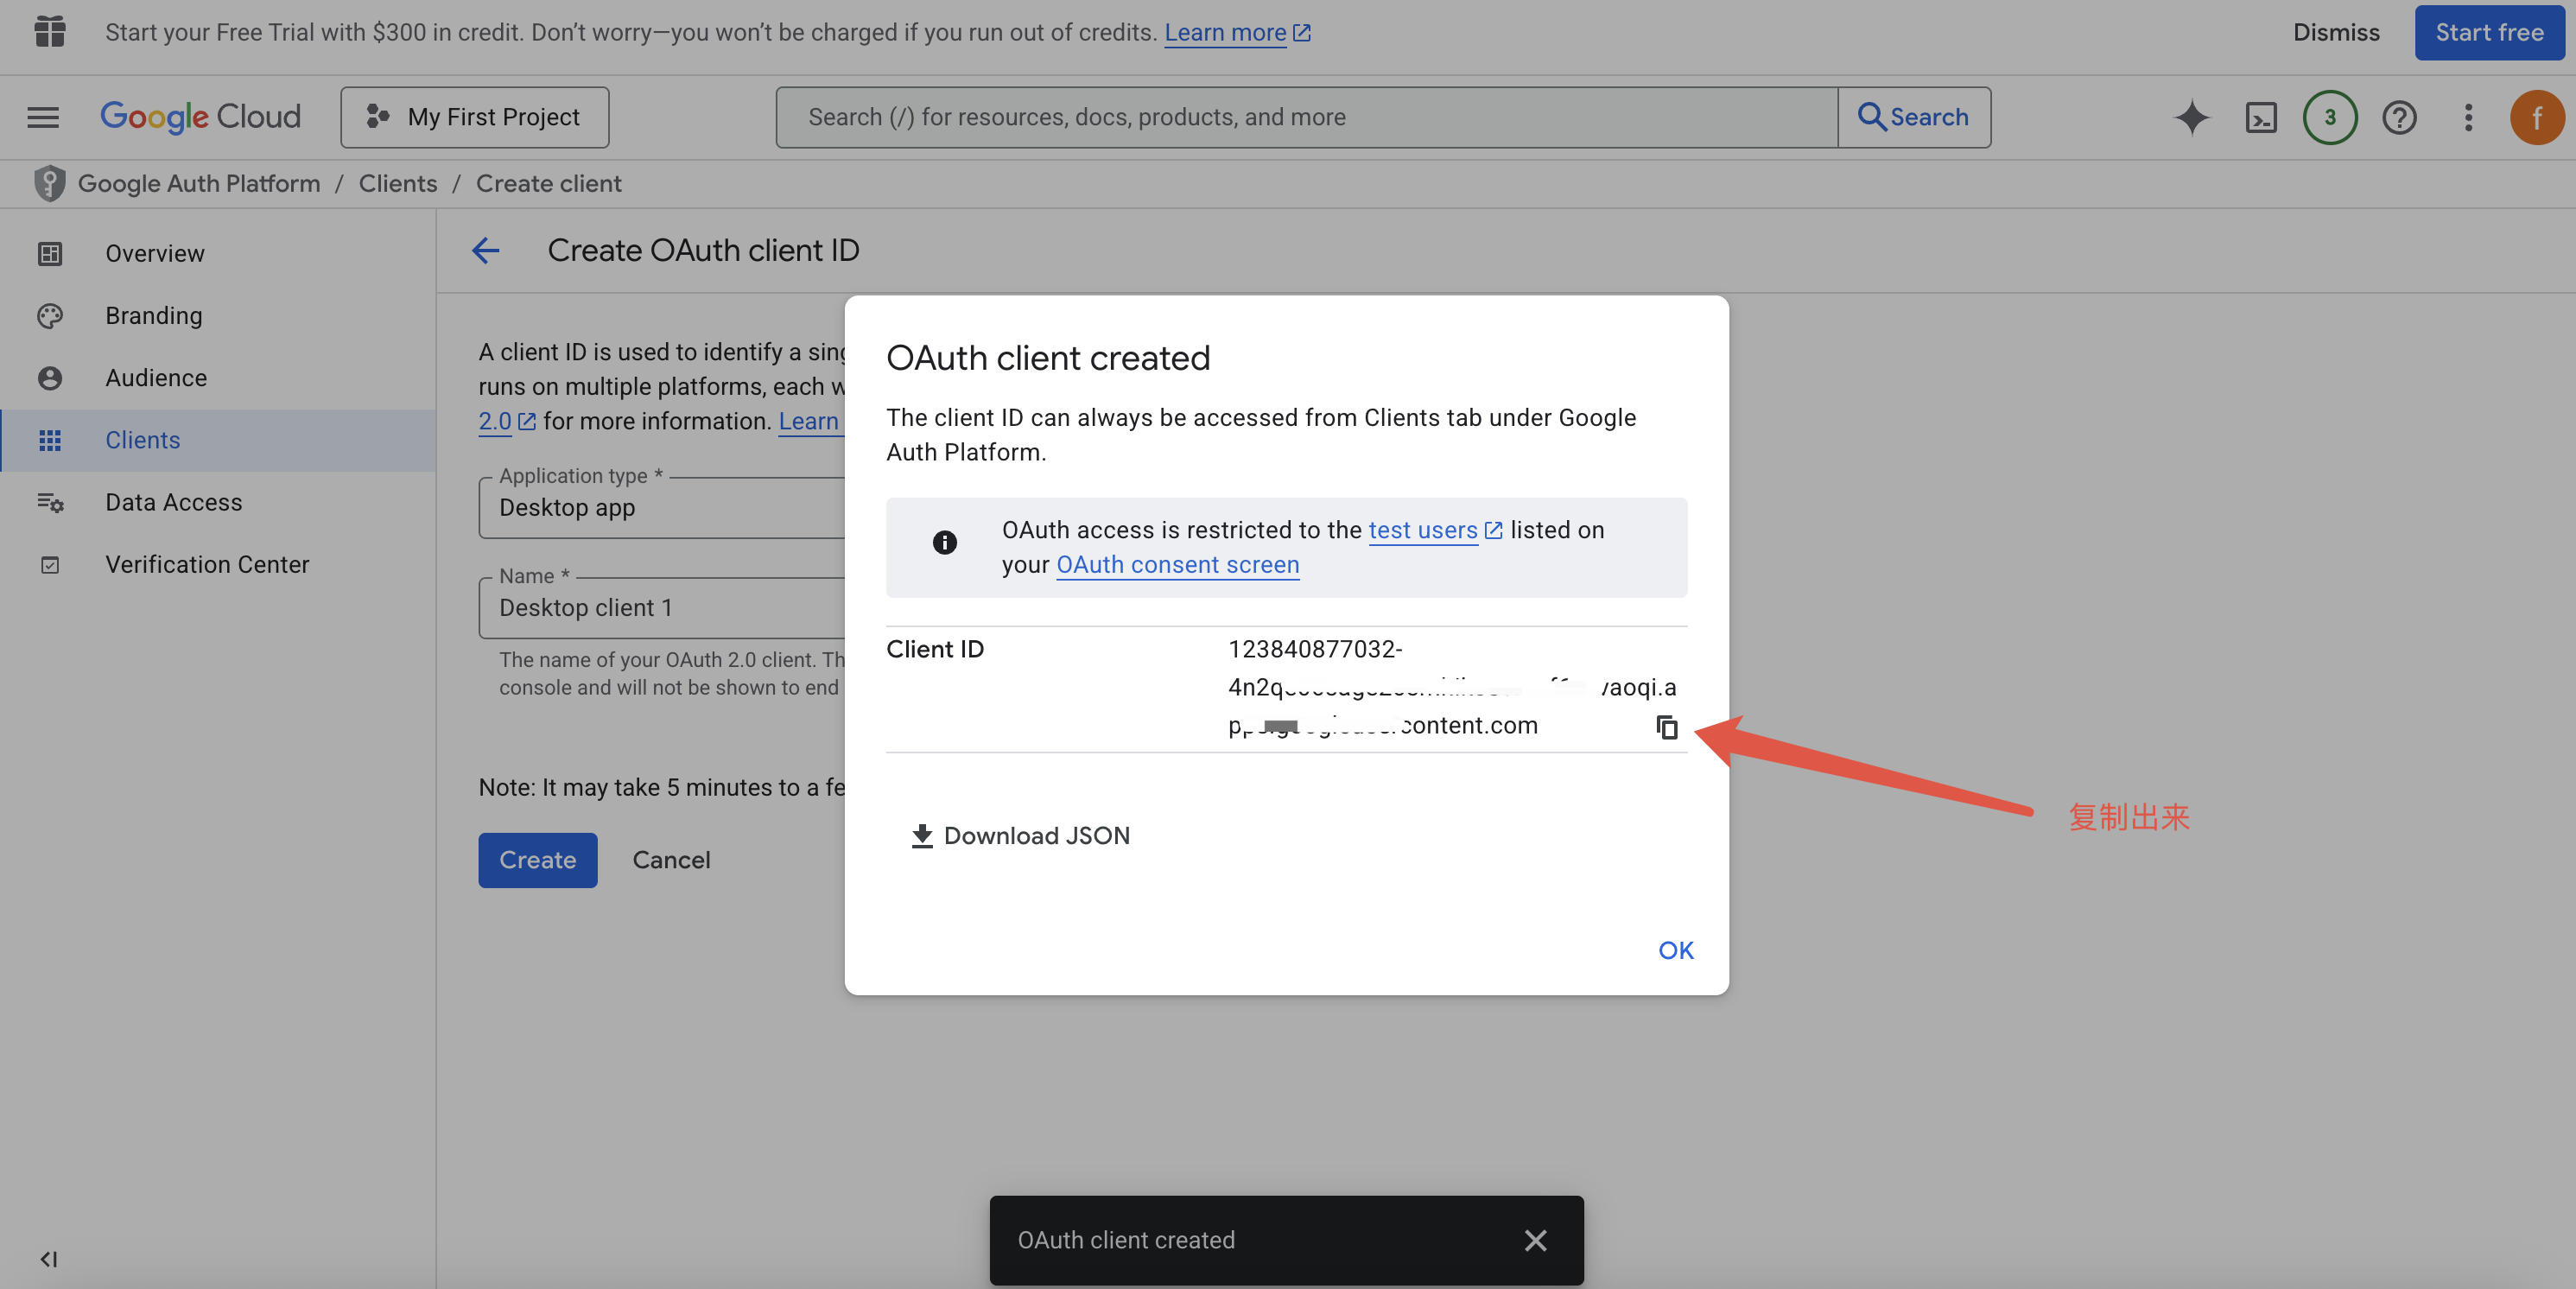Viewport: 2576px width, 1289px height.
Task: Go to Google Auth Platform breadcrumb
Action: (199, 183)
